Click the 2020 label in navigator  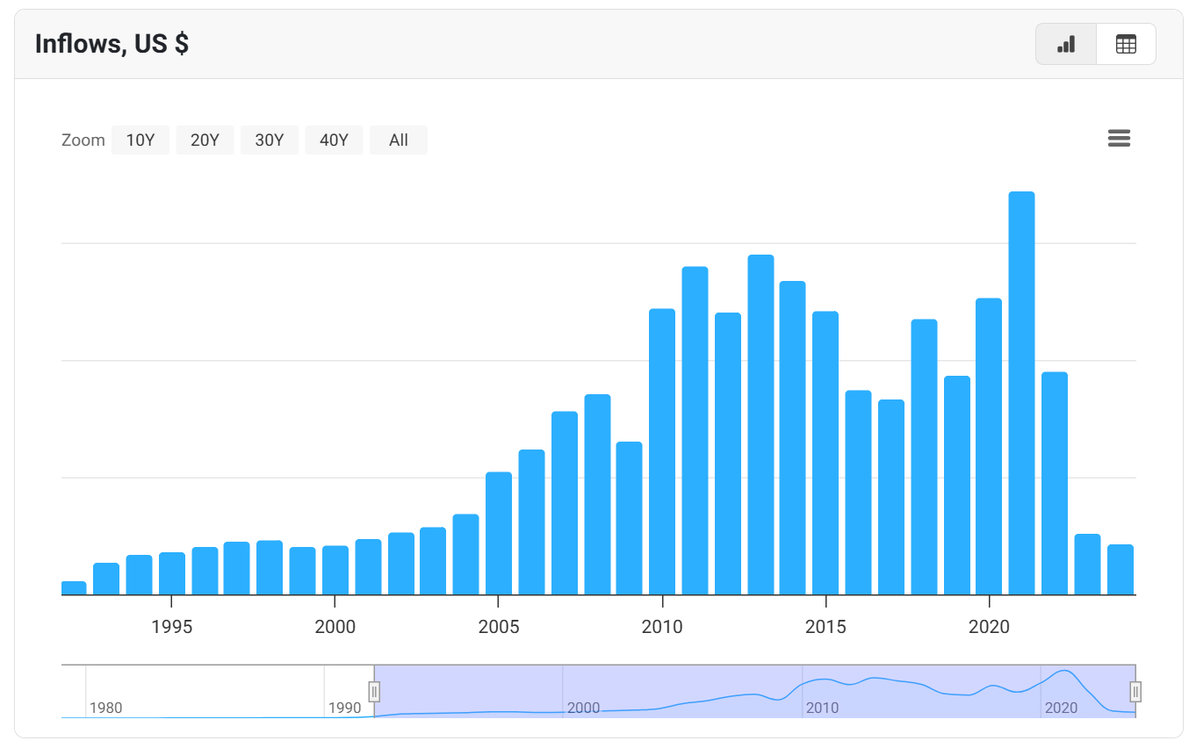pos(1061,708)
